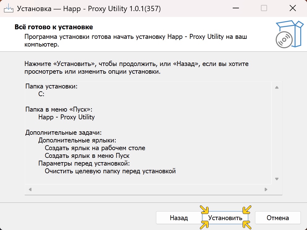Click the scroll right arrow in summary box
This screenshot has height=230, width=307.
(266, 189)
